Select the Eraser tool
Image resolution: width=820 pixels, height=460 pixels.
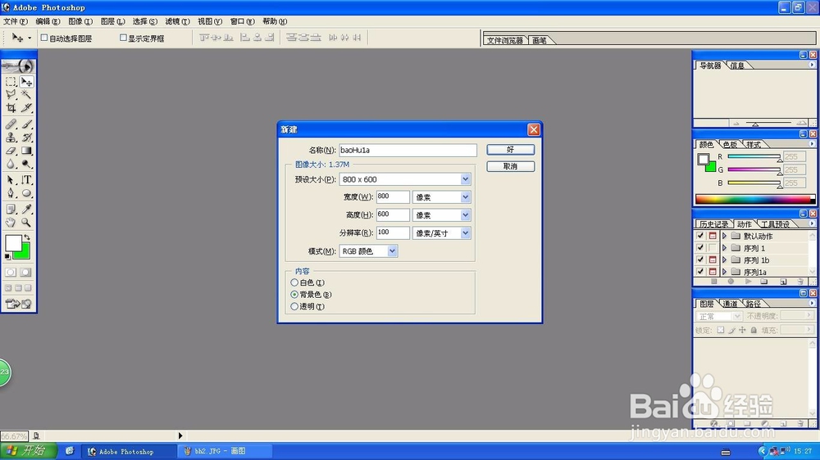(x=11, y=151)
